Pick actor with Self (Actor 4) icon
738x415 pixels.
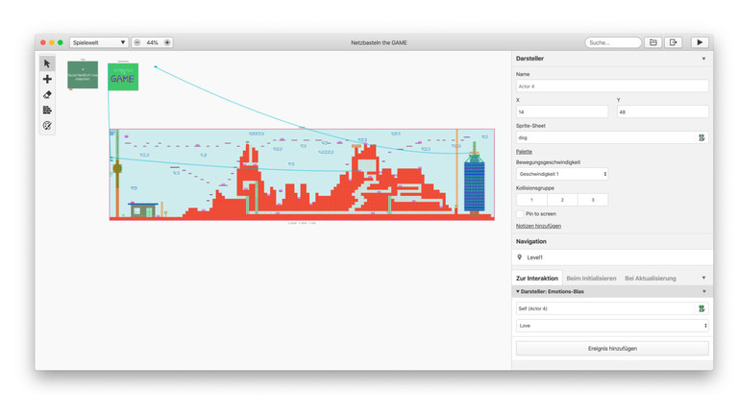click(x=701, y=308)
